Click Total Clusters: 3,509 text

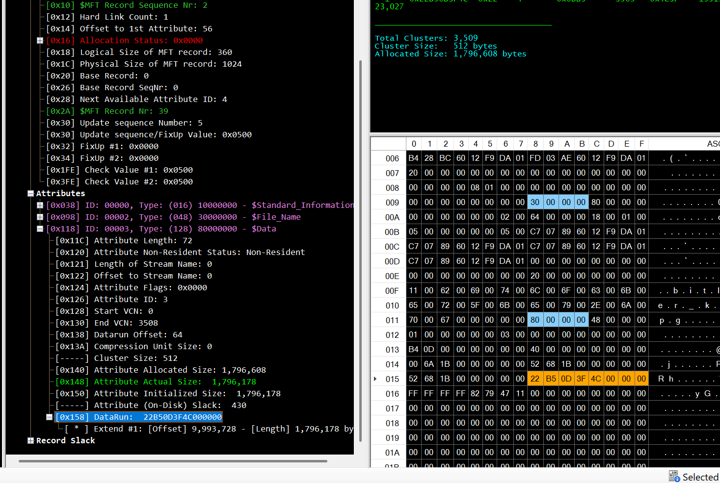426,38
